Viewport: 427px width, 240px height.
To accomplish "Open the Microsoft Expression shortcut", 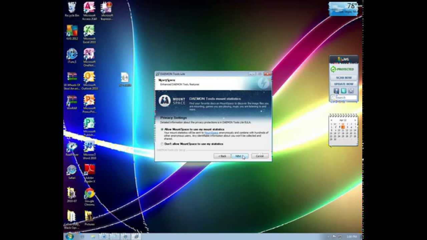I will click(x=107, y=11).
